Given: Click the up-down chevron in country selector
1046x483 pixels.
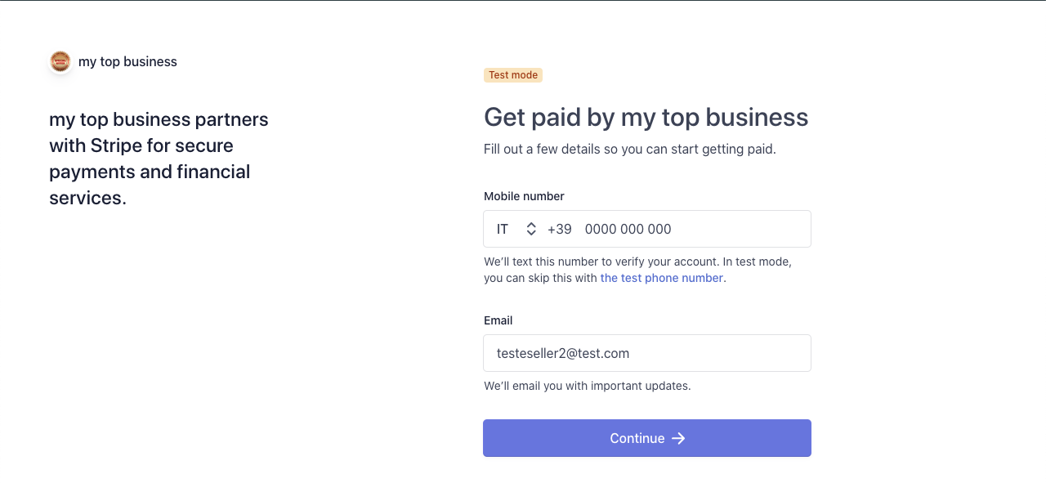Looking at the screenshot, I should tap(531, 229).
